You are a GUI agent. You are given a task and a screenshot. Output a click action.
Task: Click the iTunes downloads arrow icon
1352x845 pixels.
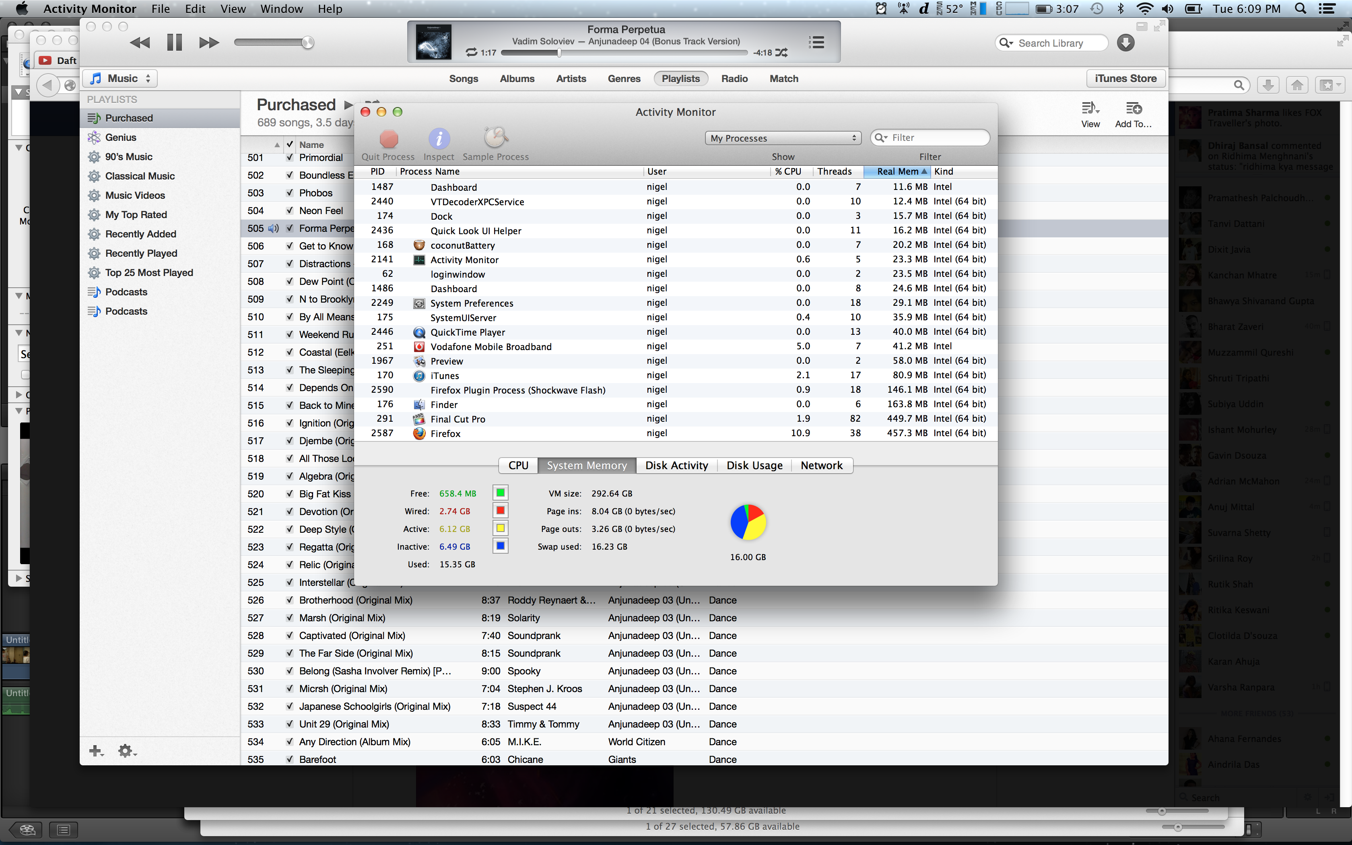[x=1126, y=43]
